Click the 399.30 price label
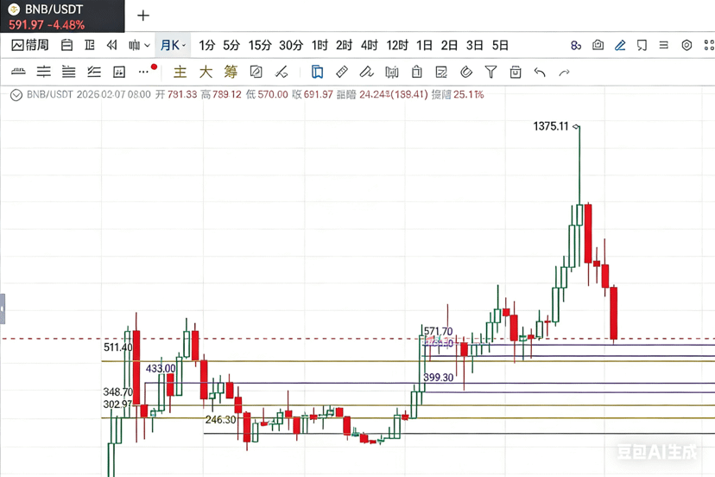The image size is (715, 477). (438, 378)
